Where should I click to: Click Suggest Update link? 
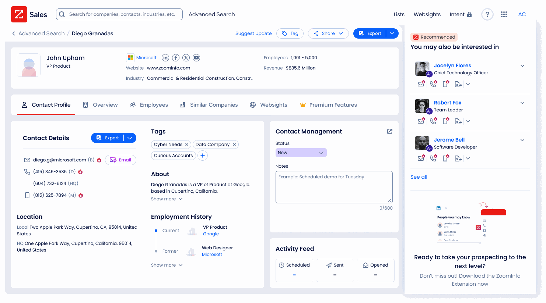pyautogui.click(x=253, y=33)
